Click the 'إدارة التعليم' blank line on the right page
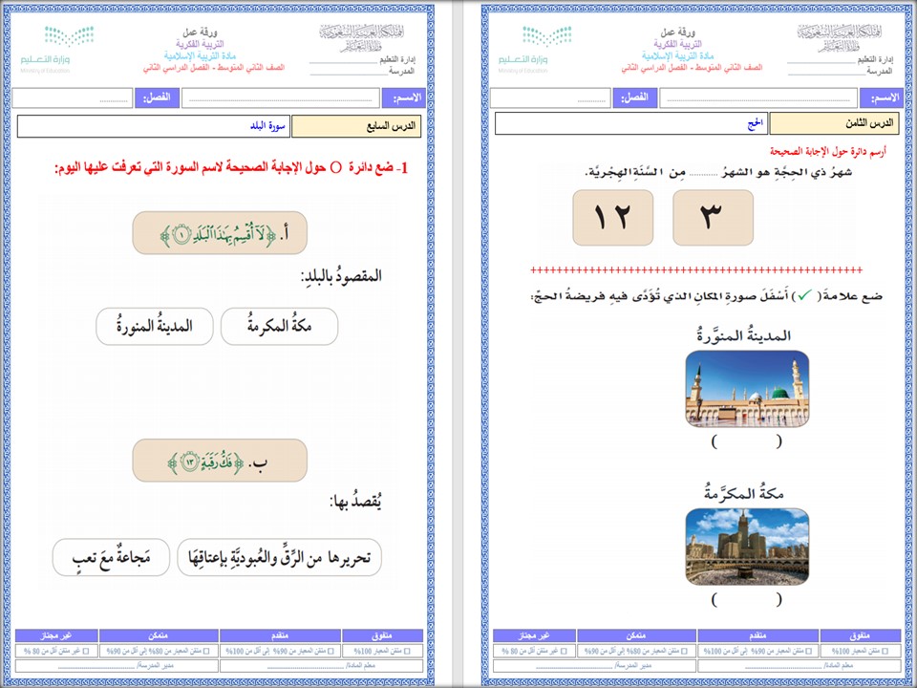The height and width of the screenshot is (688, 917). click(x=821, y=62)
